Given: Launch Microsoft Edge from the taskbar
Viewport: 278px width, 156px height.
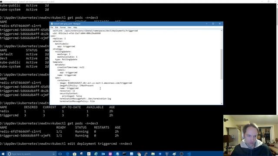Looking at the screenshot, I should point(67,154).
